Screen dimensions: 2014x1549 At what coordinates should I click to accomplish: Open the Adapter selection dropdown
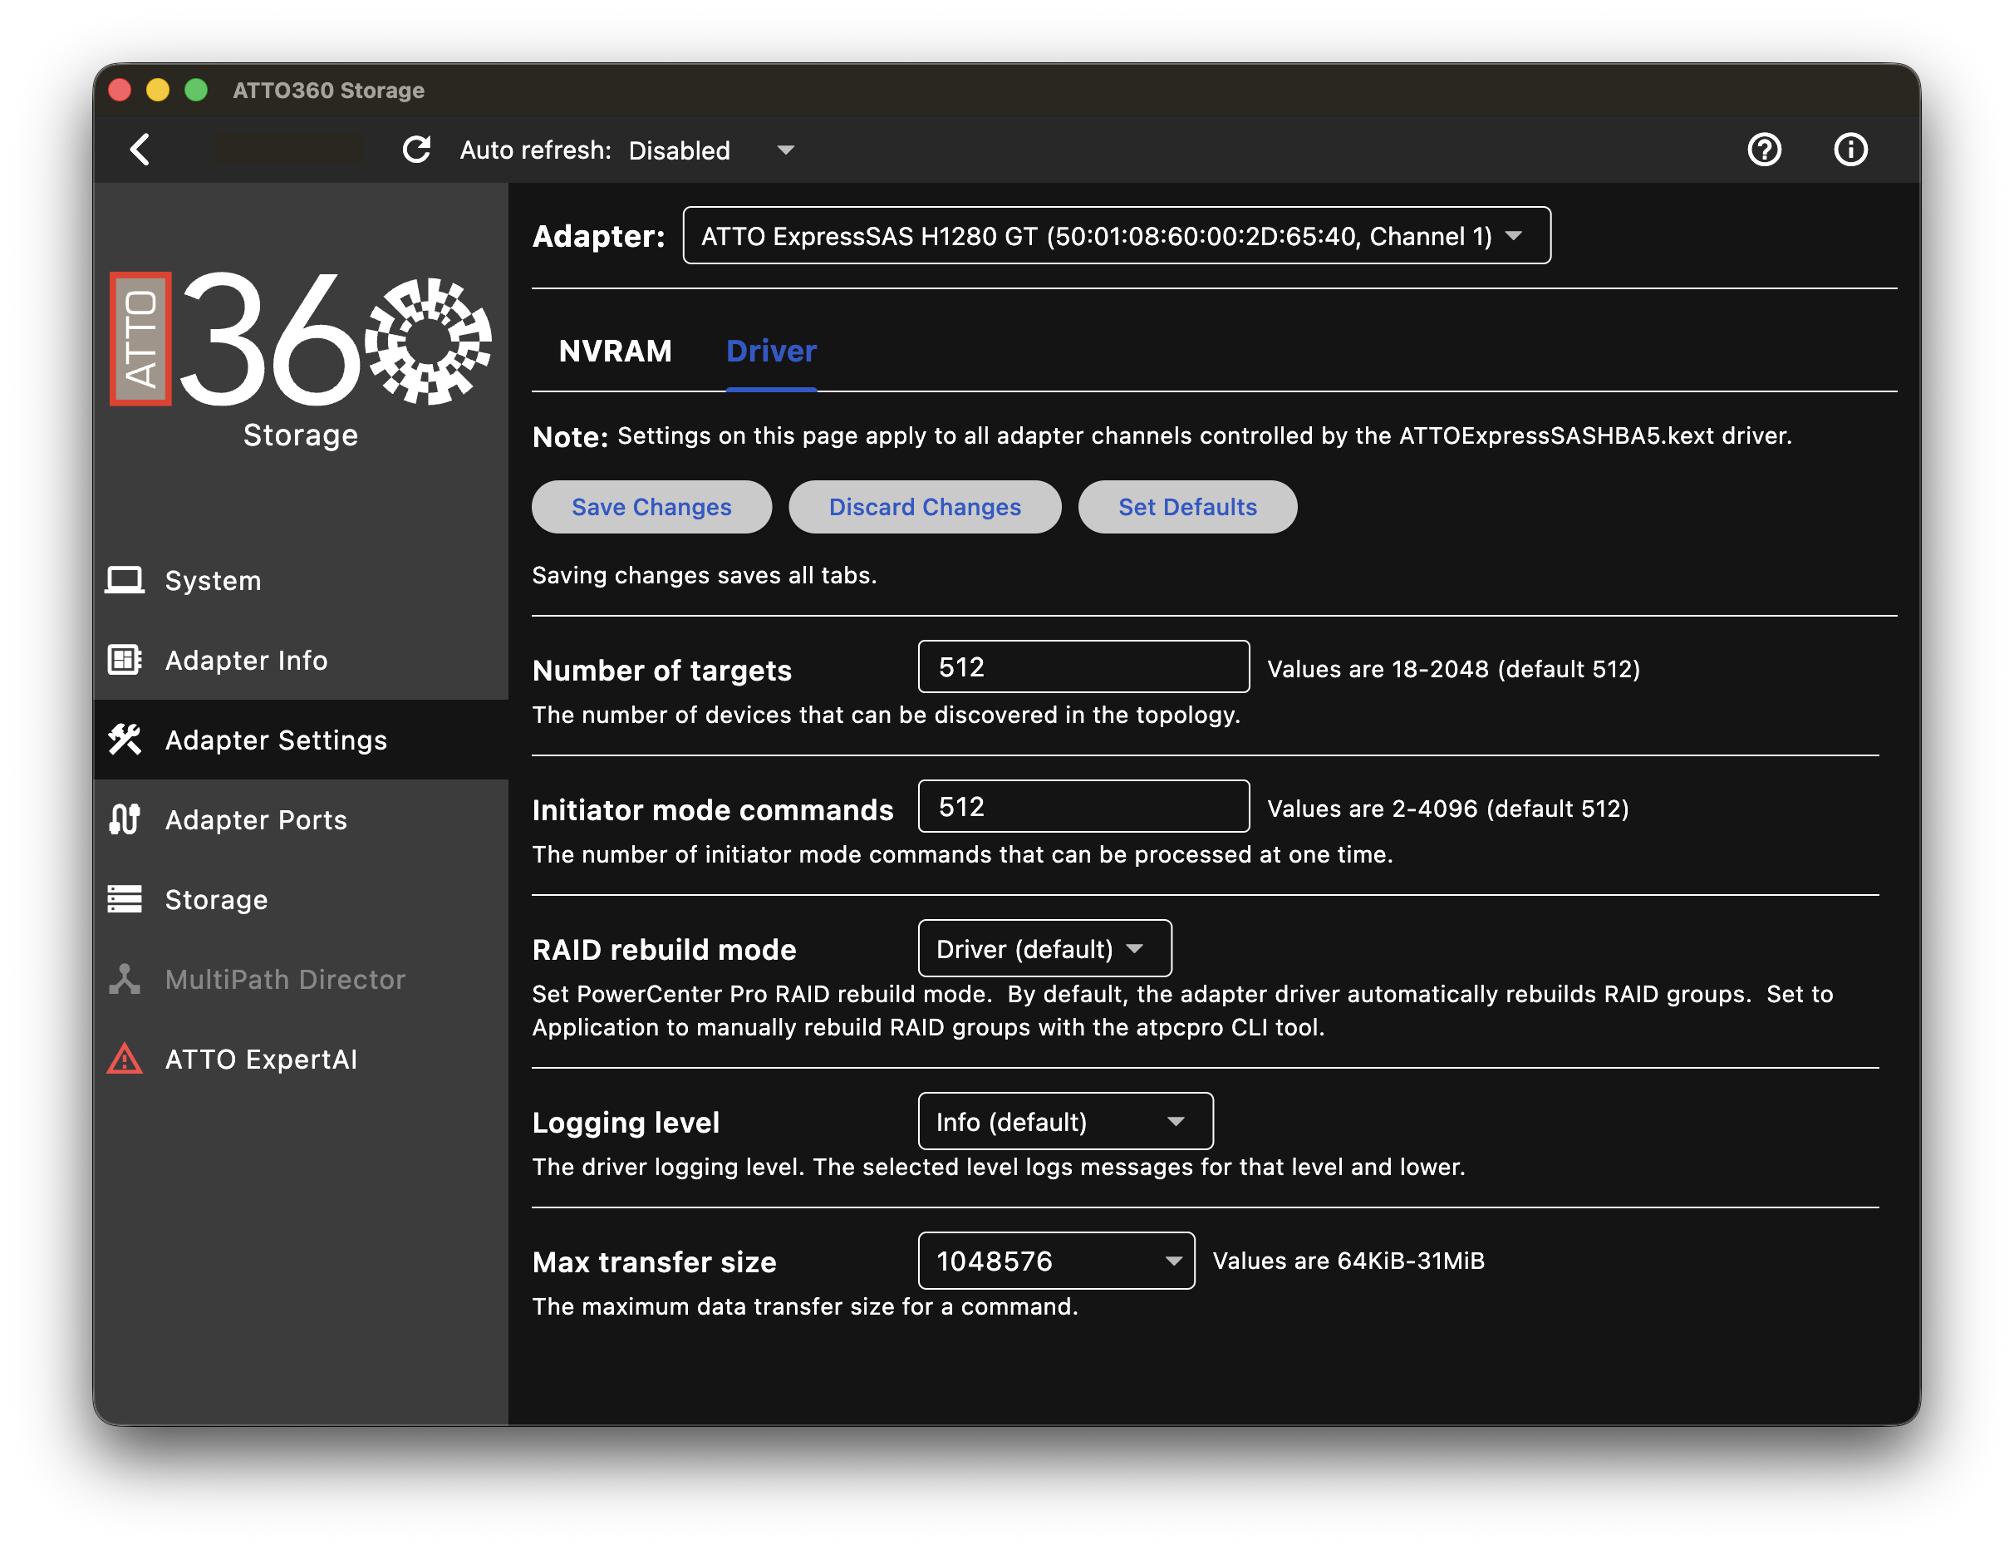click(1115, 236)
